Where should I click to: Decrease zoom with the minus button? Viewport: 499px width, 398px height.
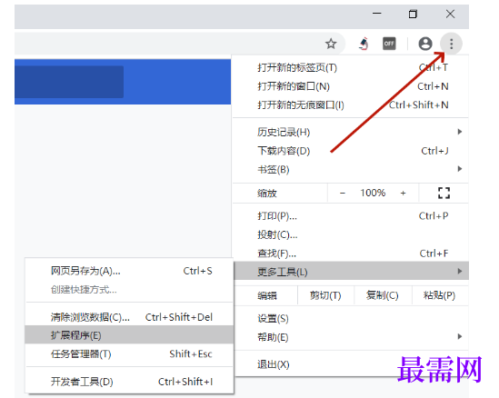[343, 193]
